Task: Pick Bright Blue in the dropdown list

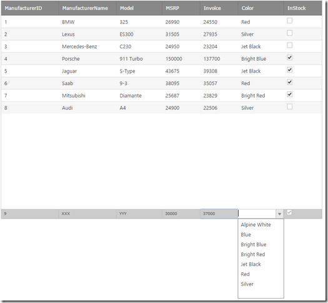Action: (261, 245)
